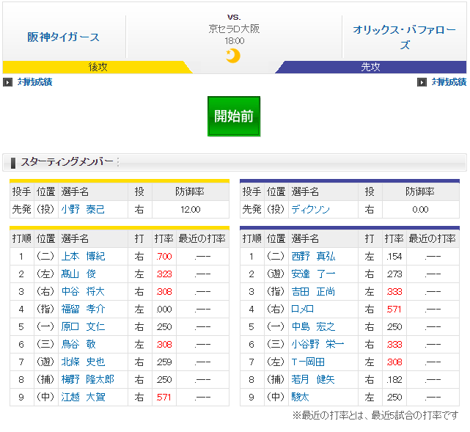The width and height of the screenshot is (470, 432).
Task: Open player 北條 史也 page
Action: coord(83,362)
